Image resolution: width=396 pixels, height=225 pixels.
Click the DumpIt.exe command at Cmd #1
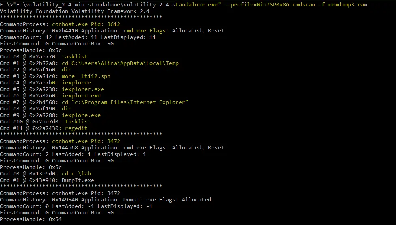(78, 180)
